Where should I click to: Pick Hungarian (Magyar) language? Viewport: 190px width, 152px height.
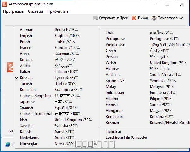(x=145, y=111)
